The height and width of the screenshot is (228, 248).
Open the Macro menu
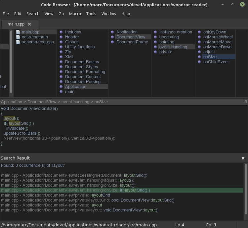pyautogui.click(x=75, y=14)
